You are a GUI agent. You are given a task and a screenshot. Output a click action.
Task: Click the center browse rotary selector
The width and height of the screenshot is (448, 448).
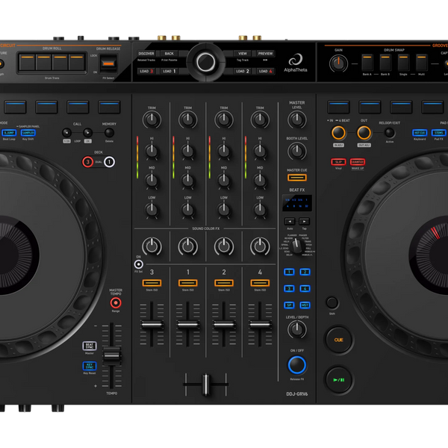(x=206, y=62)
